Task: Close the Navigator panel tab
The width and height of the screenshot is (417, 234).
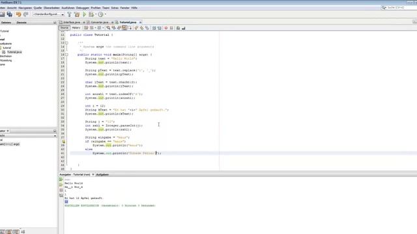Action: pyautogui.click(x=8, y=131)
